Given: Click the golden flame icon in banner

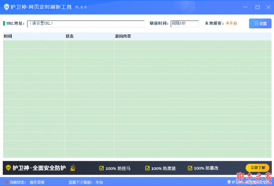Looking at the screenshot, I should click(73, 168).
